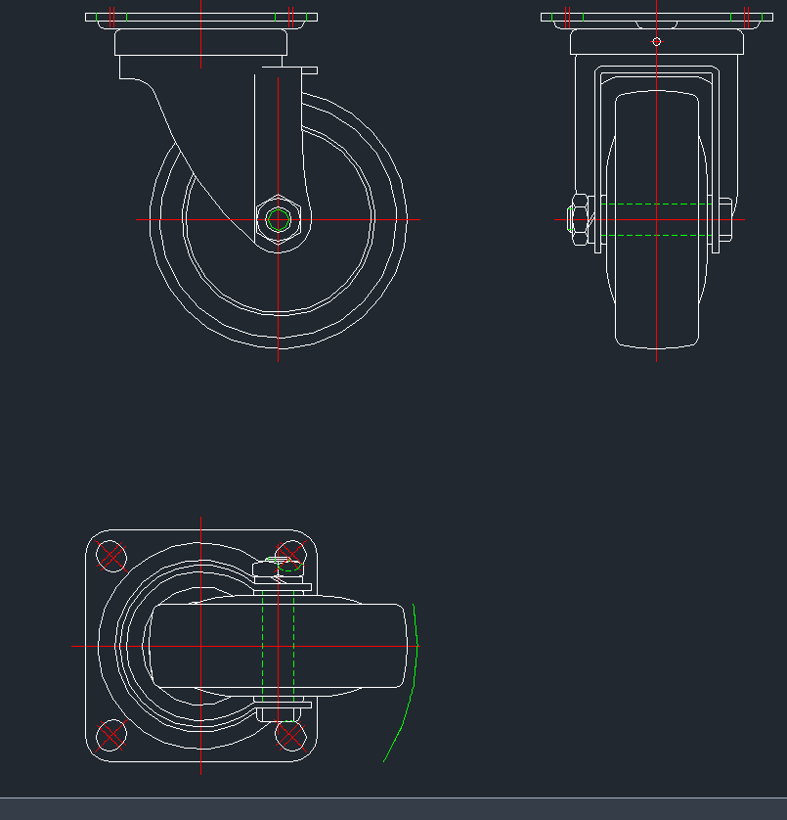Select the axle bolt head below plan view wheel
The image size is (787, 820).
point(277,714)
